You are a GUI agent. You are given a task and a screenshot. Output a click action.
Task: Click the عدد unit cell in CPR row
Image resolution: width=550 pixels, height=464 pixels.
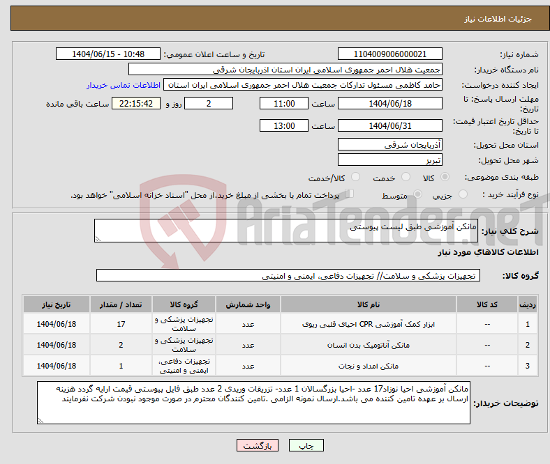[x=248, y=324]
